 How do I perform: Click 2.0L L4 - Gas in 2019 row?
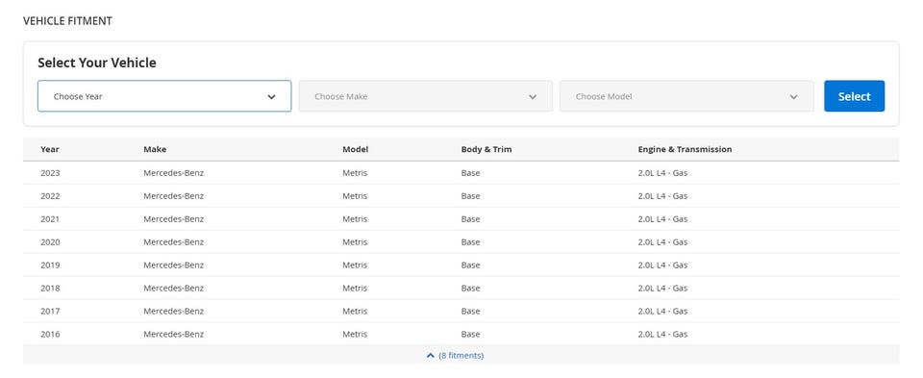pyautogui.click(x=662, y=265)
